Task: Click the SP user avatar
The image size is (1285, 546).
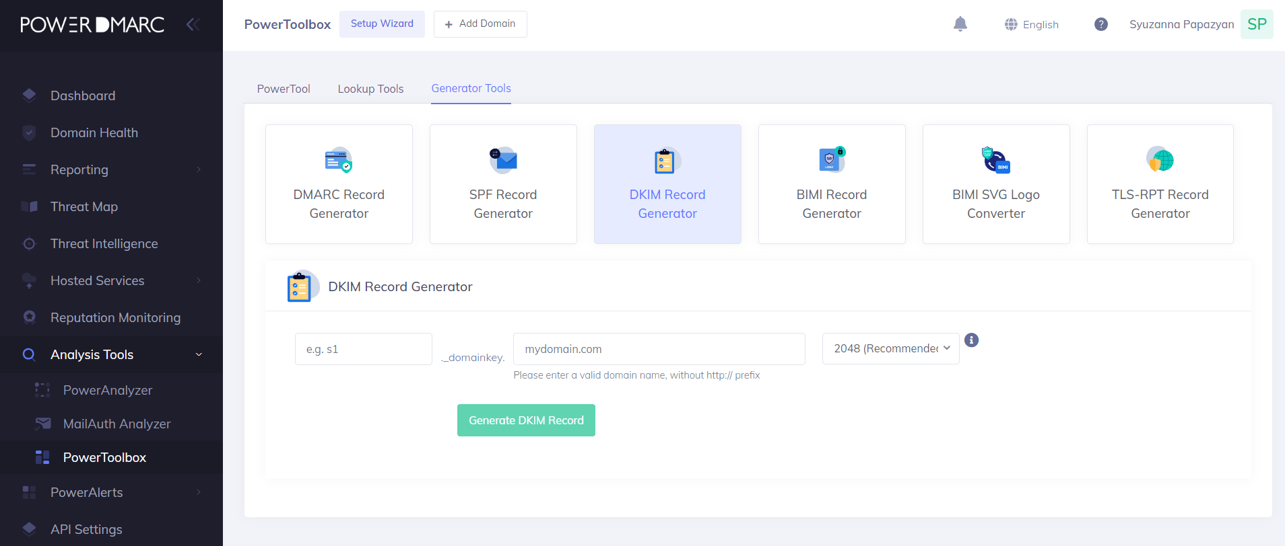Action: click(1257, 24)
